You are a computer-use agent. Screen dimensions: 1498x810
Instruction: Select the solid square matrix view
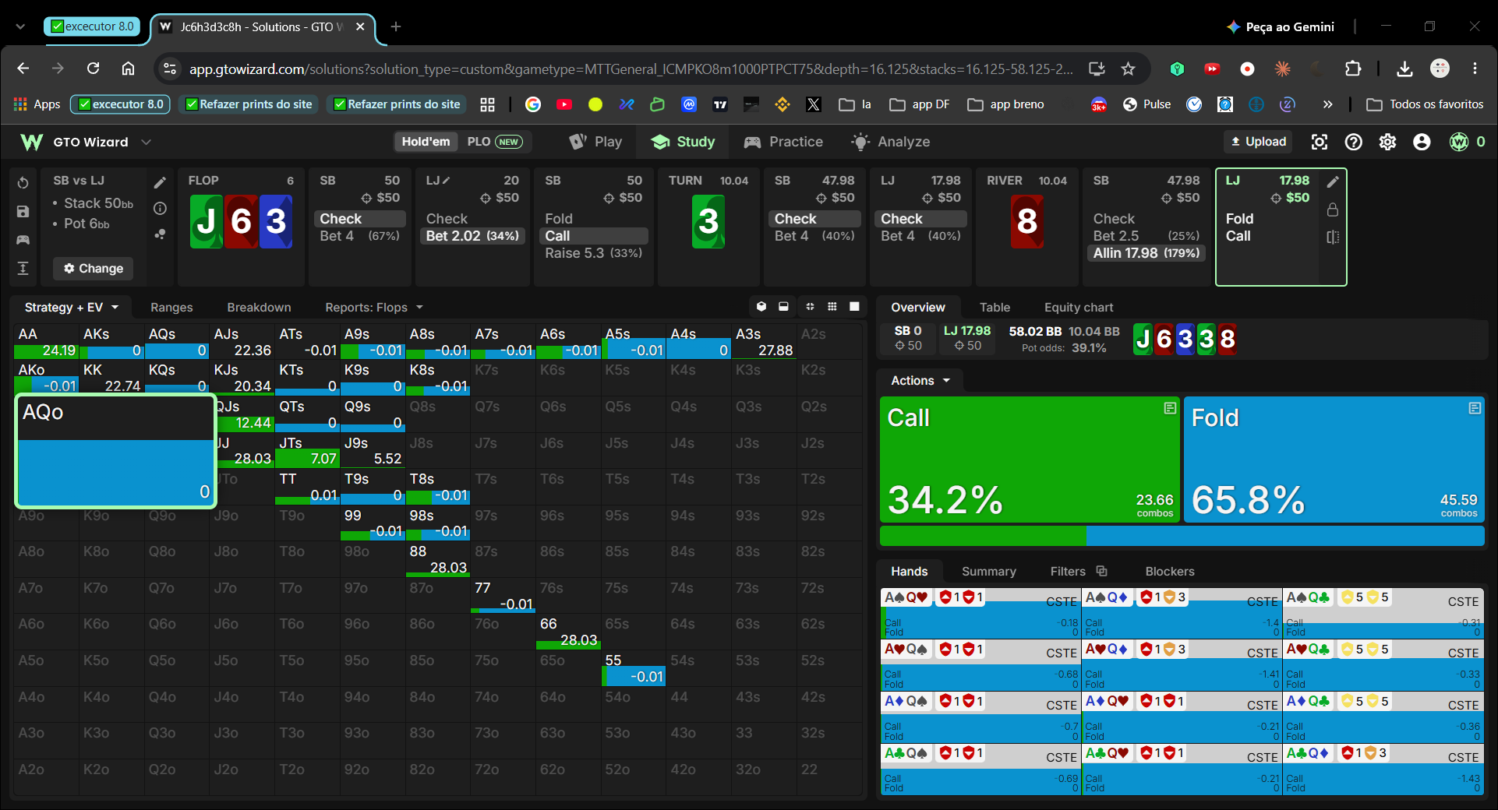tap(854, 307)
